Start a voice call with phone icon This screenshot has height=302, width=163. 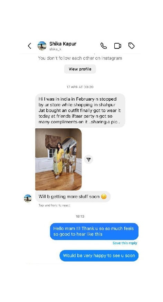click(x=104, y=46)
